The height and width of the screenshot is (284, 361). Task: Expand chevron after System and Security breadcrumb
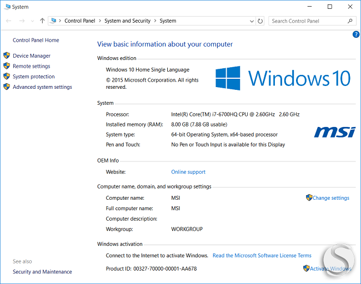pos(155,21)
